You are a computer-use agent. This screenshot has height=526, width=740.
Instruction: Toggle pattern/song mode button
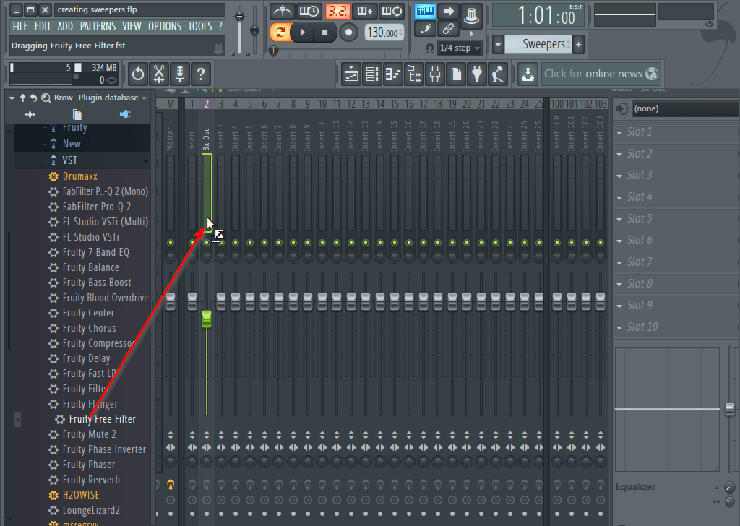(x=280, y=32)
